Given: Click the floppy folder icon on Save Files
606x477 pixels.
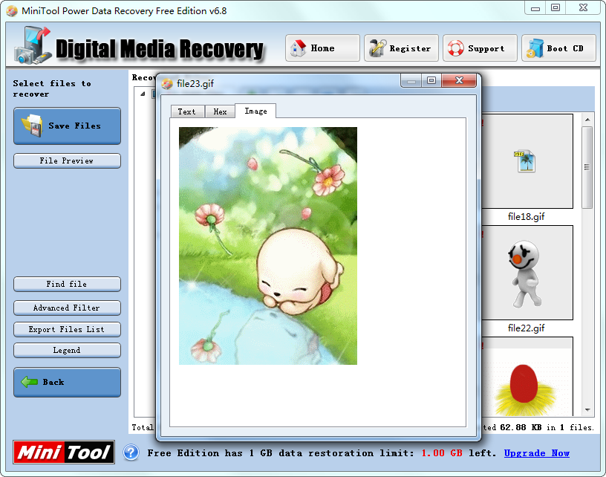Looking at the screenshot, I should (x=32, y=126).
